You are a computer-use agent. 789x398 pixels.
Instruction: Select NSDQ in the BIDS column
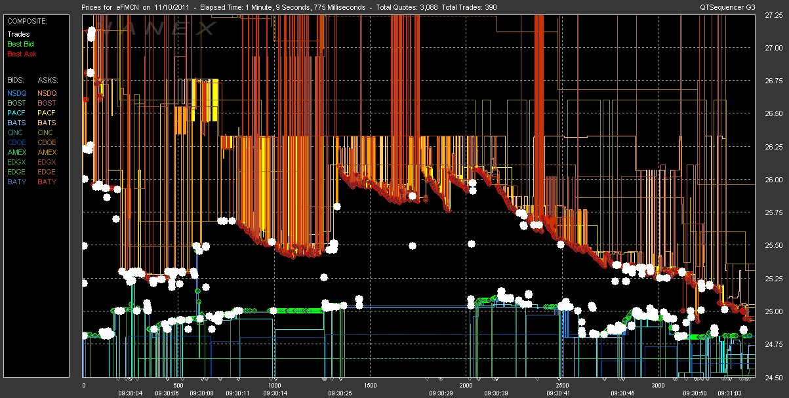(x=16, y=93)
